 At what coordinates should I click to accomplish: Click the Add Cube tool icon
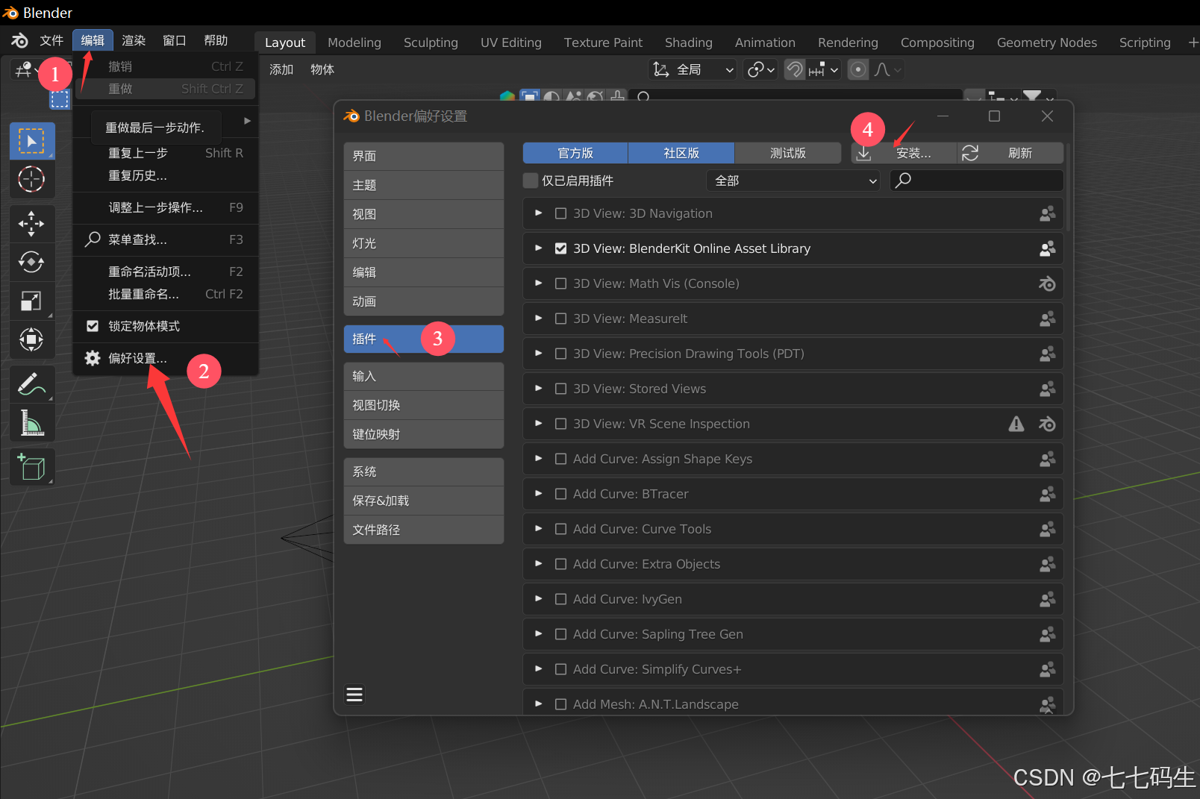(x=31, y=468)
